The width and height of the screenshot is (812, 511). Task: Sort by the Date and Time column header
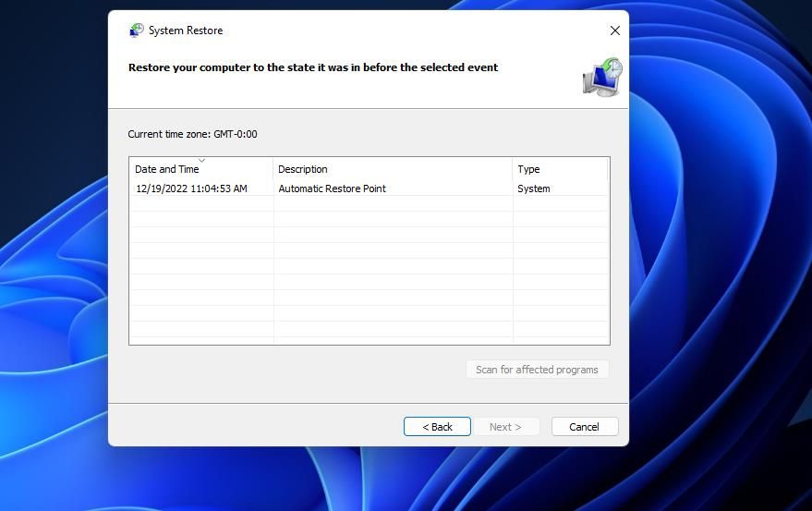pos(201,169)
